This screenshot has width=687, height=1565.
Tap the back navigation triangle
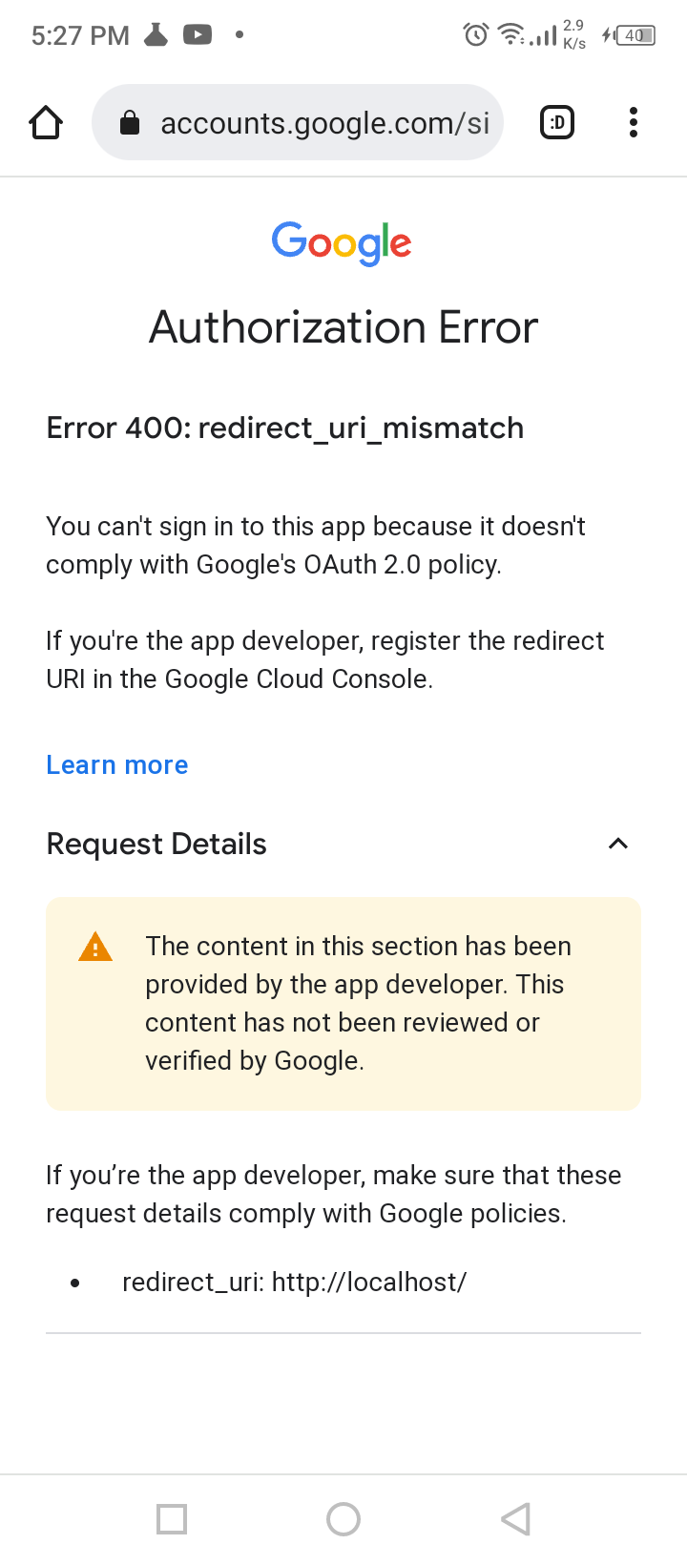click(514, 1518)
